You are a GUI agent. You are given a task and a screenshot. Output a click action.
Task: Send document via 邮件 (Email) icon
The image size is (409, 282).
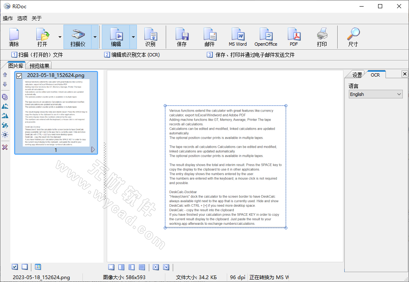click(x=209, y=37)
